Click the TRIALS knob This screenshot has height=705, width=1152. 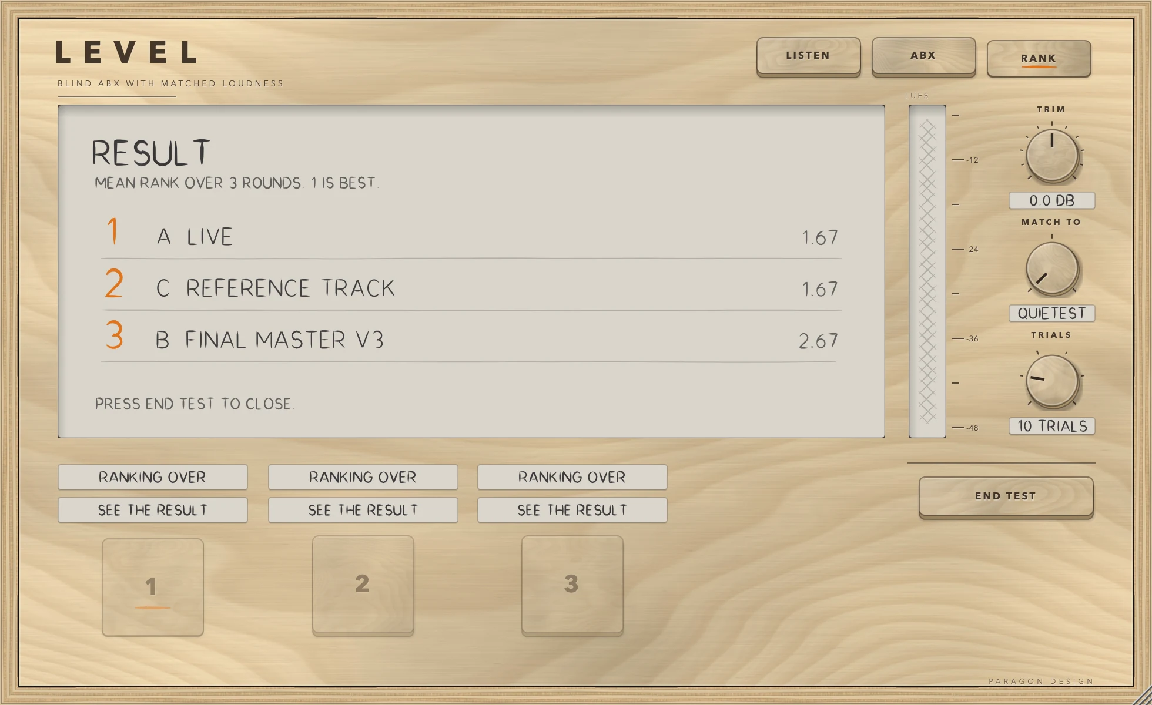(1051, 381)
